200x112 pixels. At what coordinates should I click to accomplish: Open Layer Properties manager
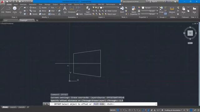[x=88, y=11]
